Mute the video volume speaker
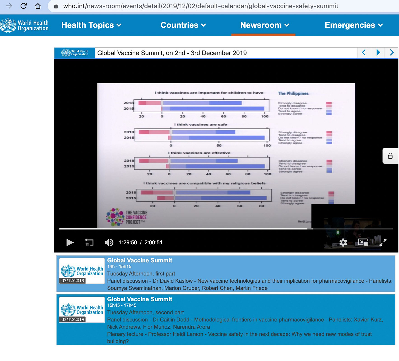Viewport: 399px width, 361px height. click(x=109, y=242)
